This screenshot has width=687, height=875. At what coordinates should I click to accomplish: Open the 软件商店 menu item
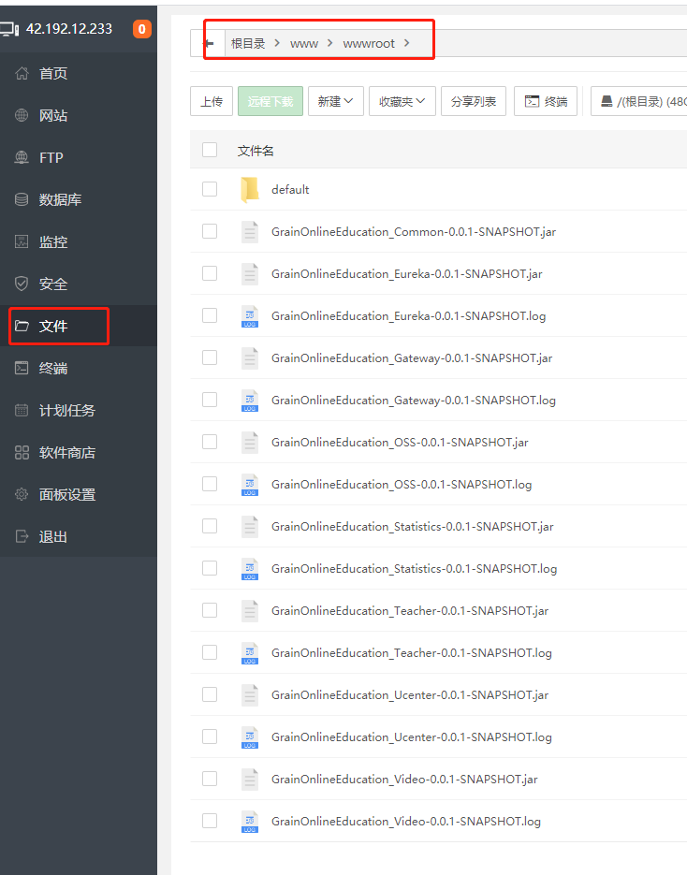(x=78, y=452)
